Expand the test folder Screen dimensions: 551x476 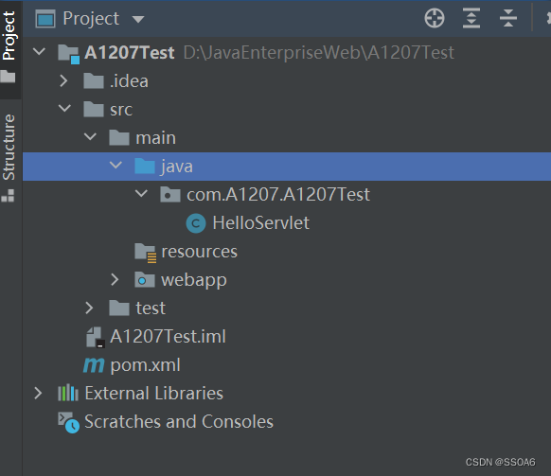point(89,308)
